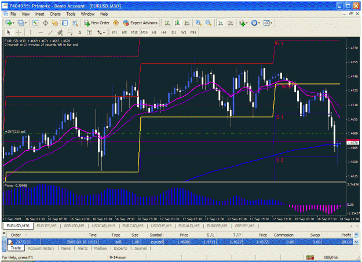Select the #2977233 sell order line label
The height and width of the screenshot is (262, 362).
(15, 132)
